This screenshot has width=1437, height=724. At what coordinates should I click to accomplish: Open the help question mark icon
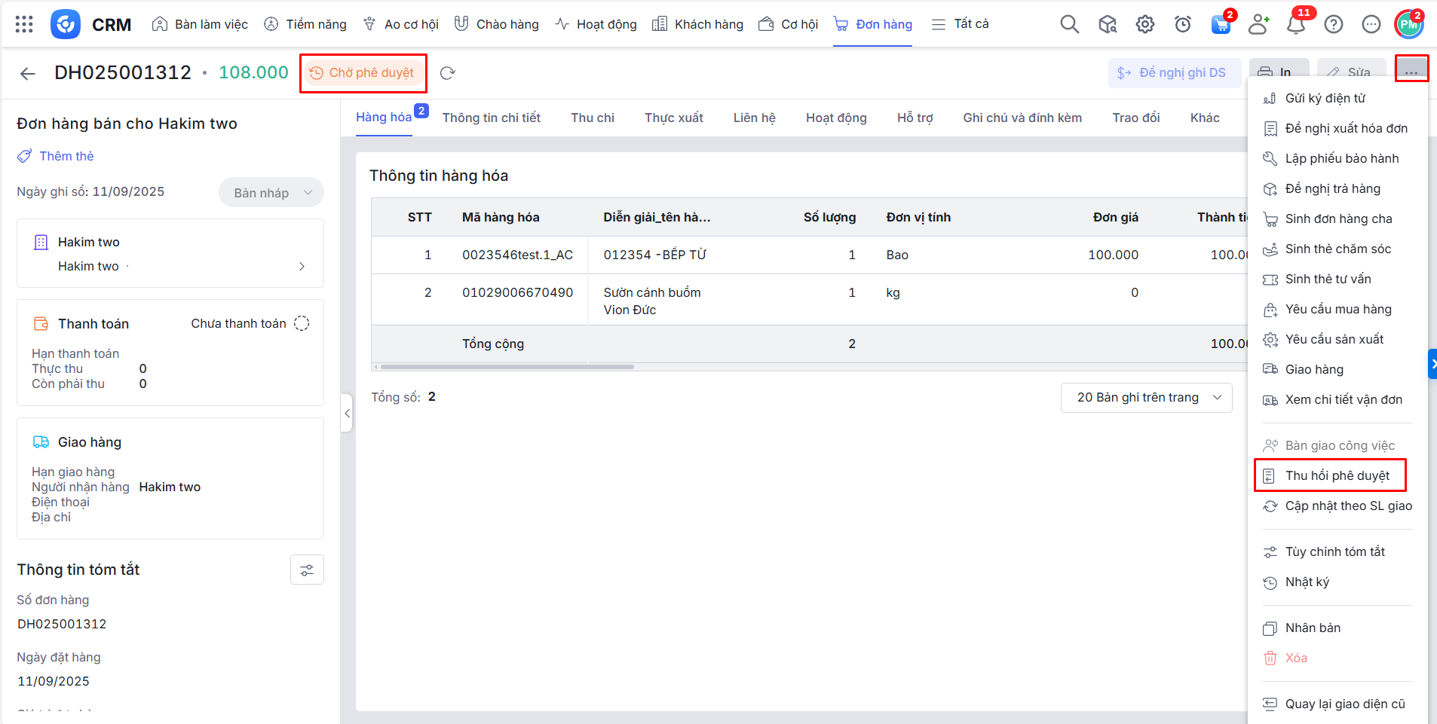tap(1333, 24)
